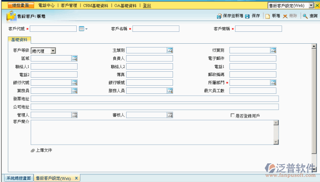
Task: Focus the 銀行帳號 input field
Action: coord(150,83)
